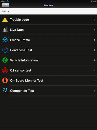Tap the blue snowflake Freeze Frame icon
Screen dimensions: 97x130
(5, 40)
